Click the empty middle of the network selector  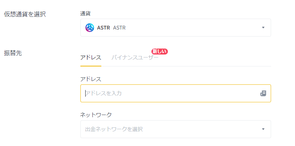pyautogui.click(x=201, y=129)
